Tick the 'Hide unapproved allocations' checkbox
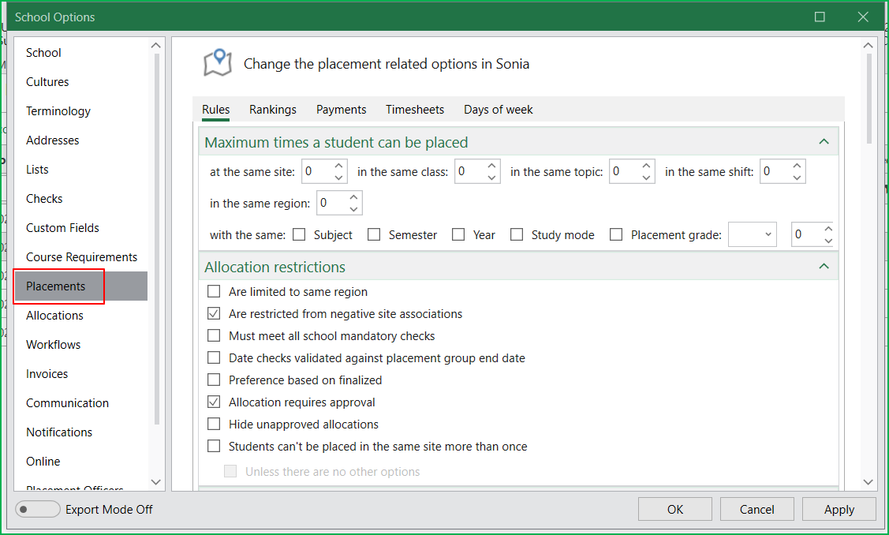Image resolution: width=889 pixels, height=535 pixels. click(x=214, y=425)
